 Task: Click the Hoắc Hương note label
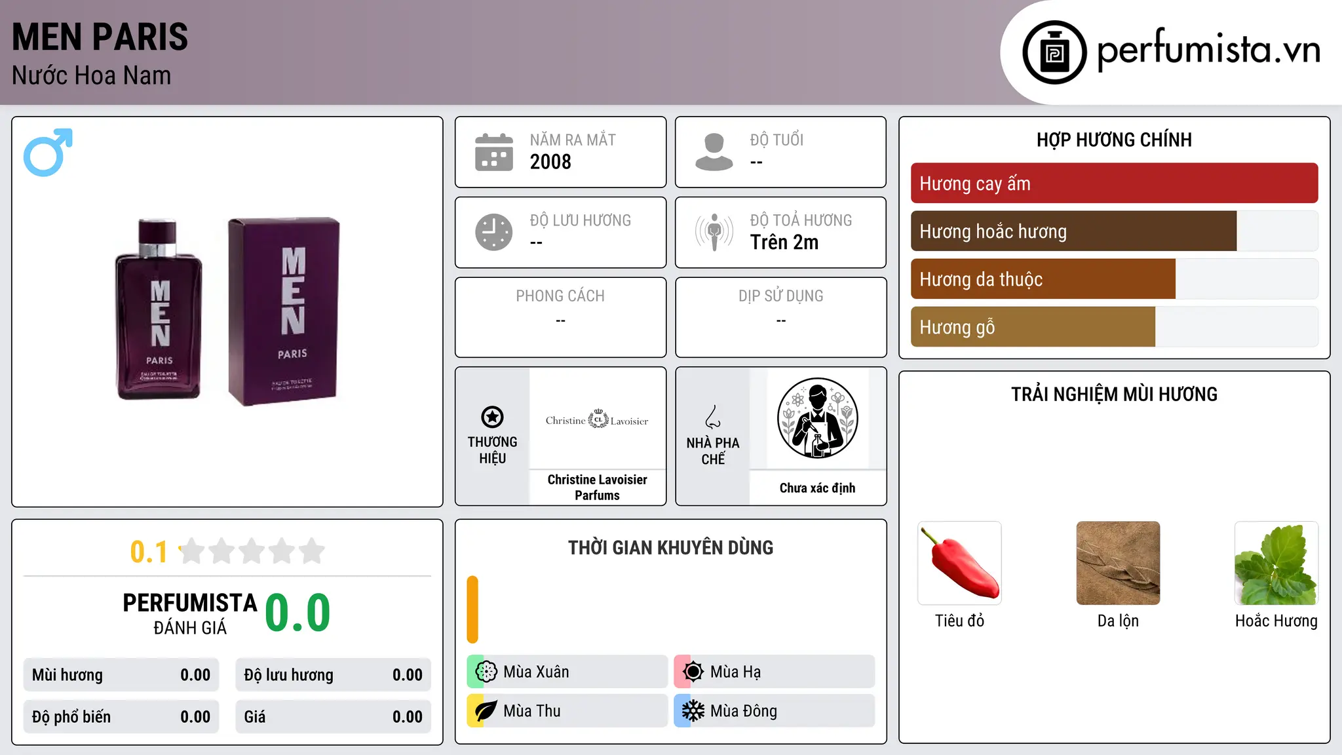(x=1276, y=621)
